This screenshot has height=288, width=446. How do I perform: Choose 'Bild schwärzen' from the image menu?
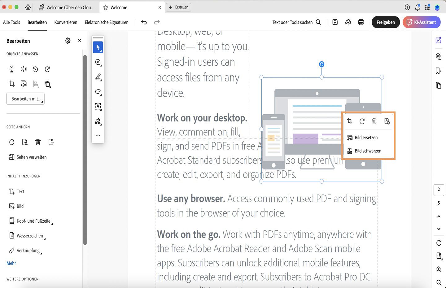click(x=368, y=151)
